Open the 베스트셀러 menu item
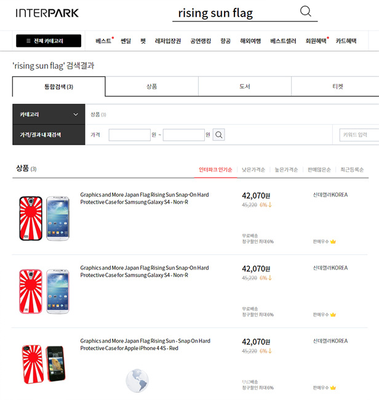 click(283, 41)
